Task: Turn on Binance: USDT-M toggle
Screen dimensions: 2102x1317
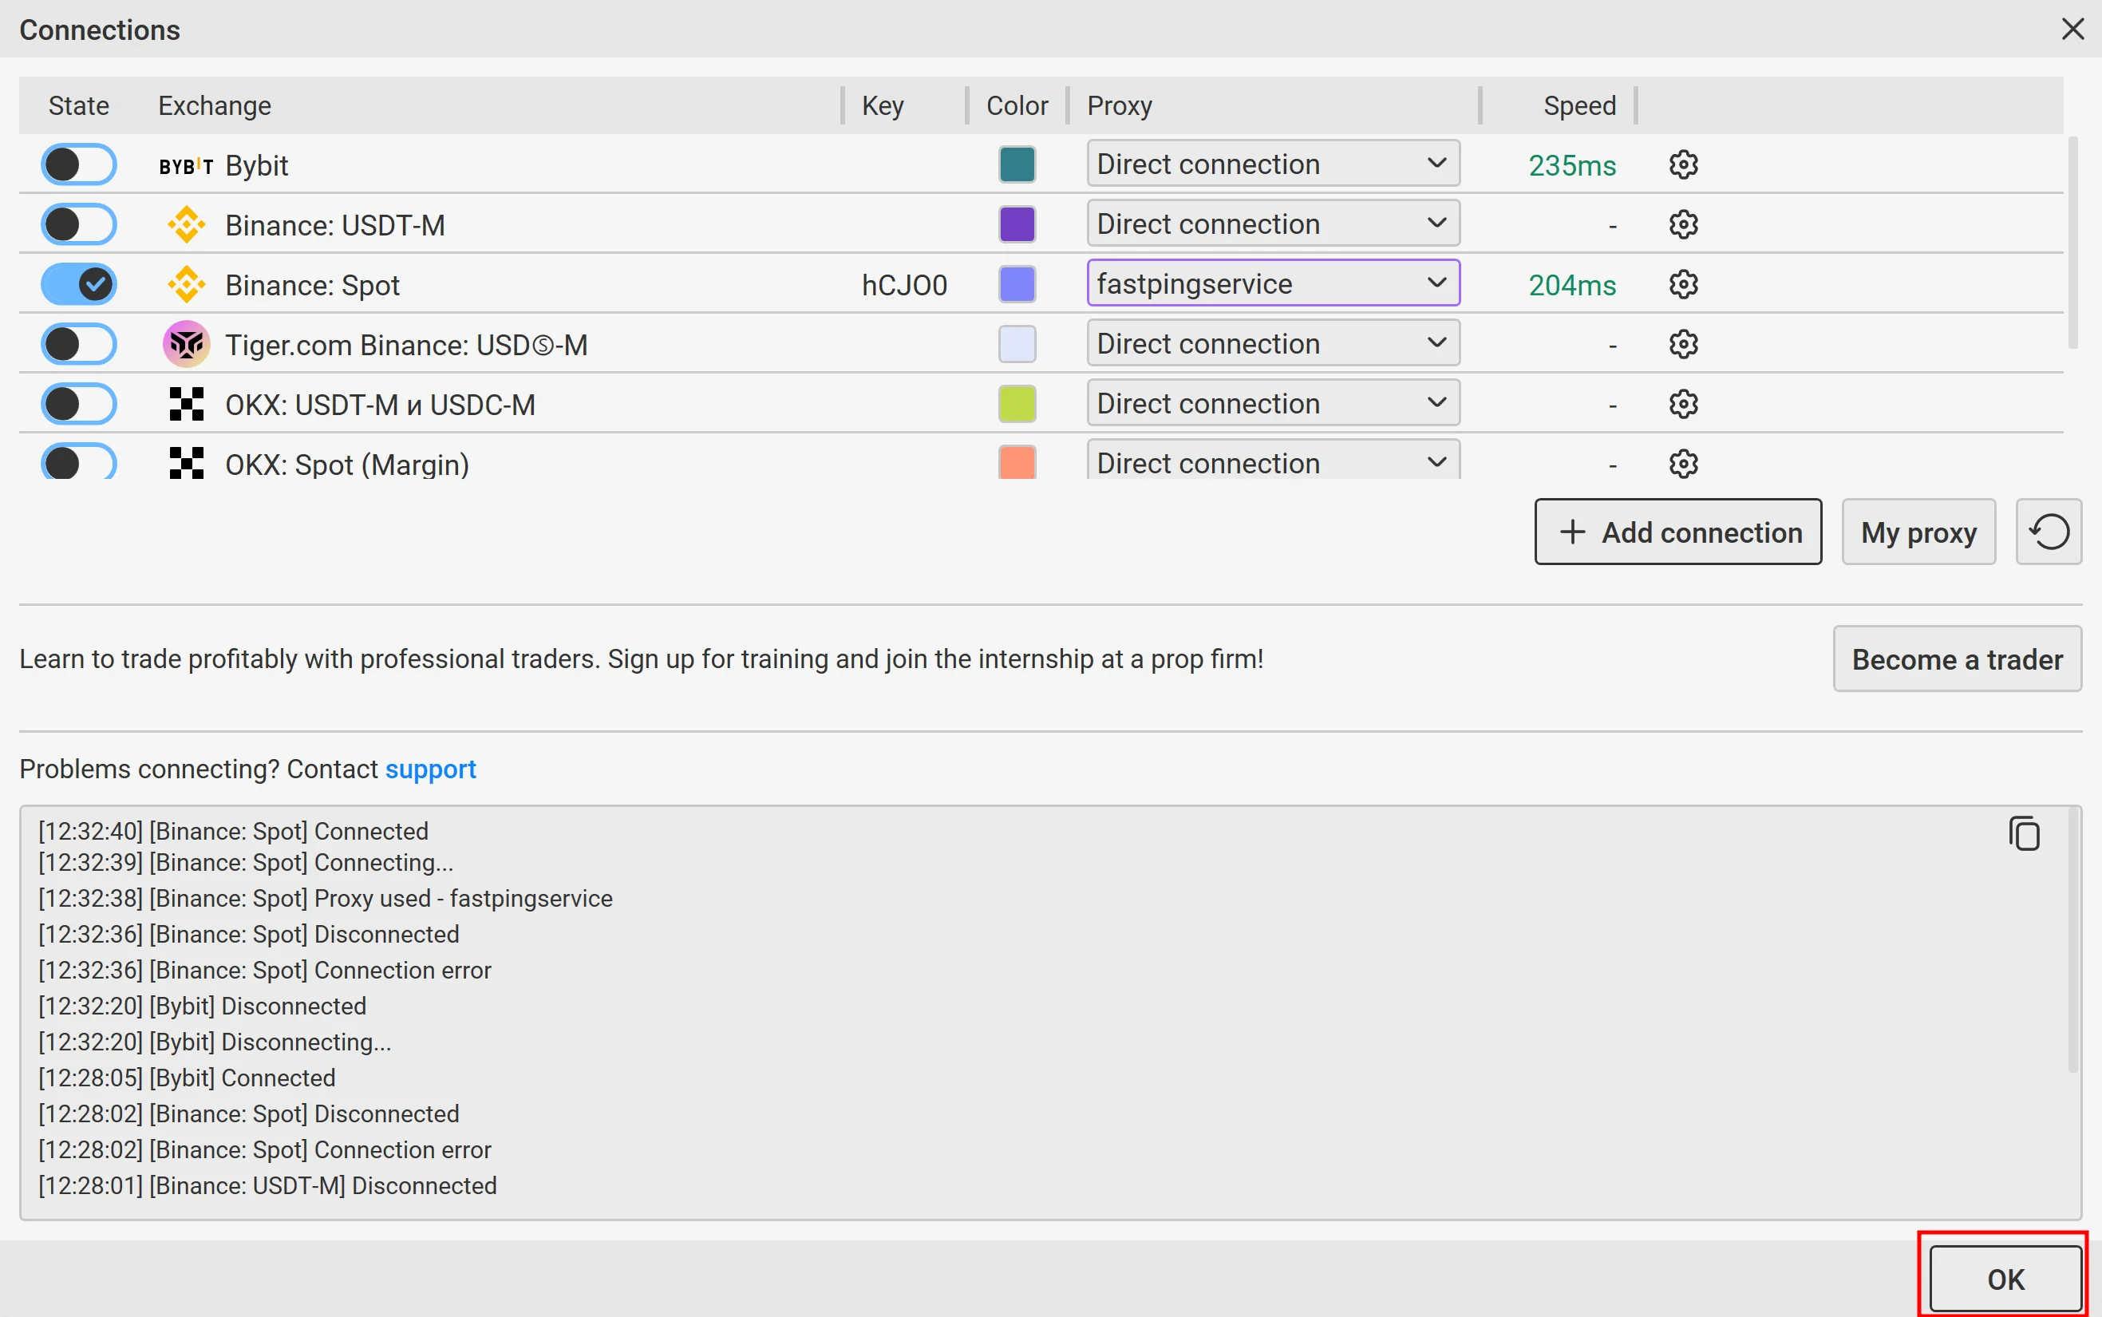Action: click(x=78, y=225)
